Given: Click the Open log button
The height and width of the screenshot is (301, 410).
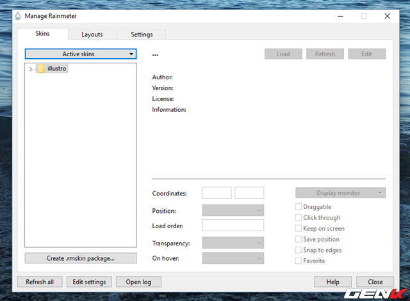Looking at the screenshot, I should pyautogui.click(x=138, y=282).
